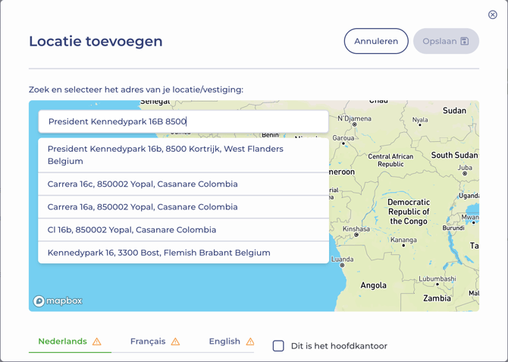The image size is (508, 362).
Task: Click Central African Republic label on map
Action: [x=390, y=160]
